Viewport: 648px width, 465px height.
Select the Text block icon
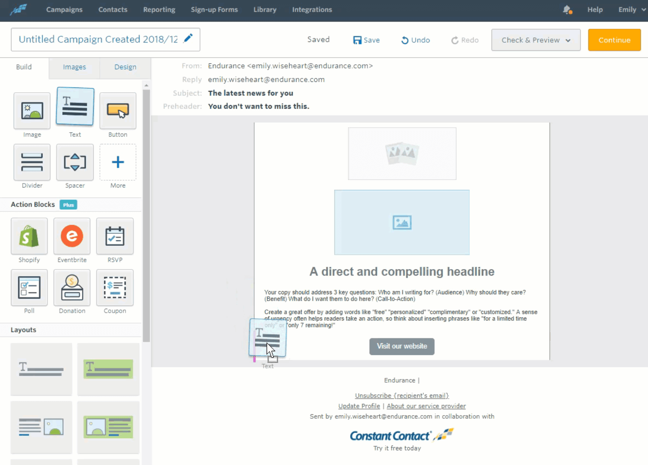(75, 107)
